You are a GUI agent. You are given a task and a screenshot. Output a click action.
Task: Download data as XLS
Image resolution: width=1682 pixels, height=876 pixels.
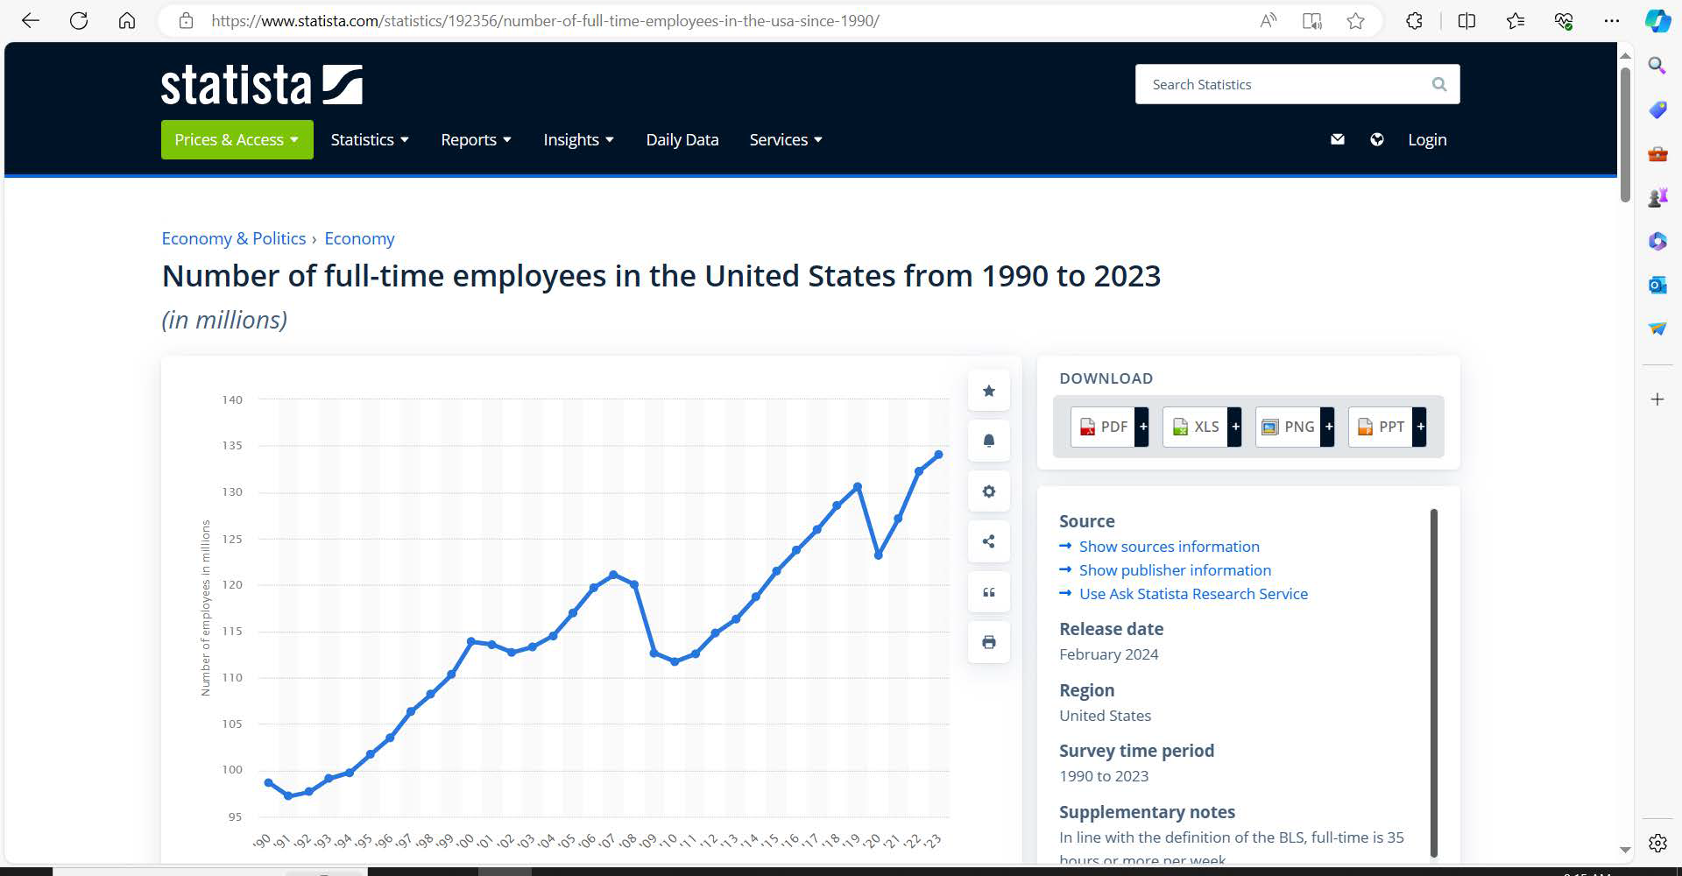click(1196, 427)
